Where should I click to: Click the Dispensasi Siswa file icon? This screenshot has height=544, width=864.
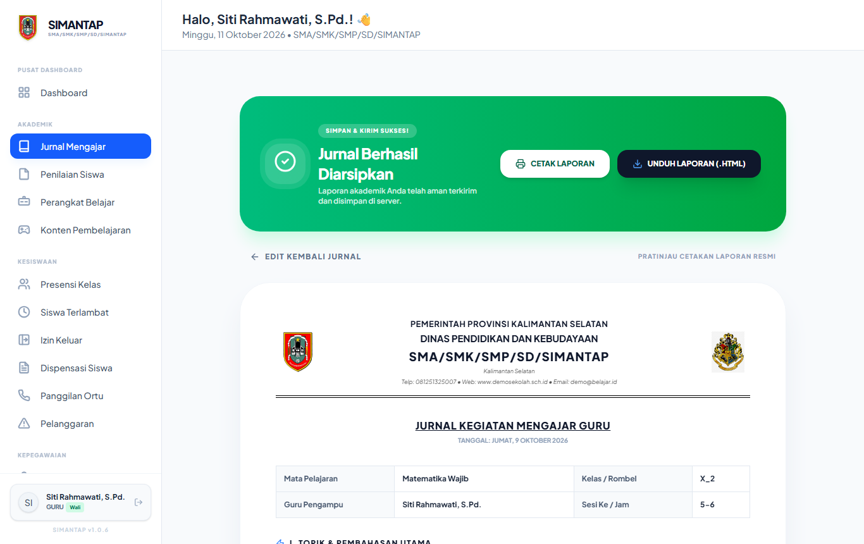tap(24, 368)
